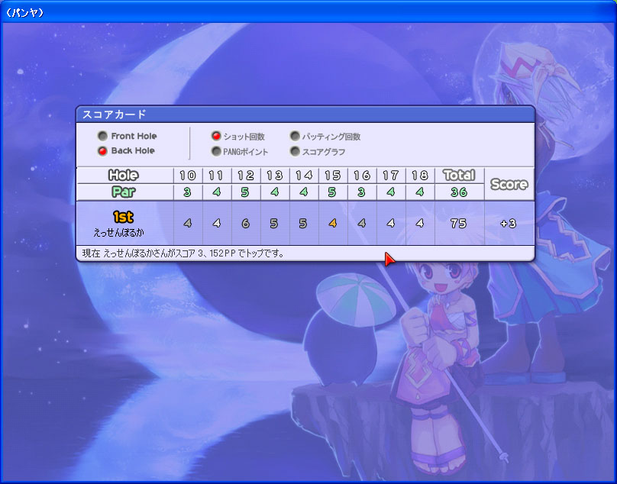Show the スコアグラフ view
The width and height of the screenshot is (617, 484).
tap(295, 152)
